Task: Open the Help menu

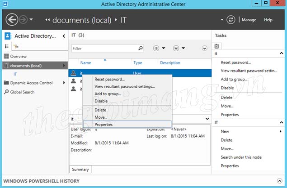Action: pyautogui.click(x=268, y=20)
